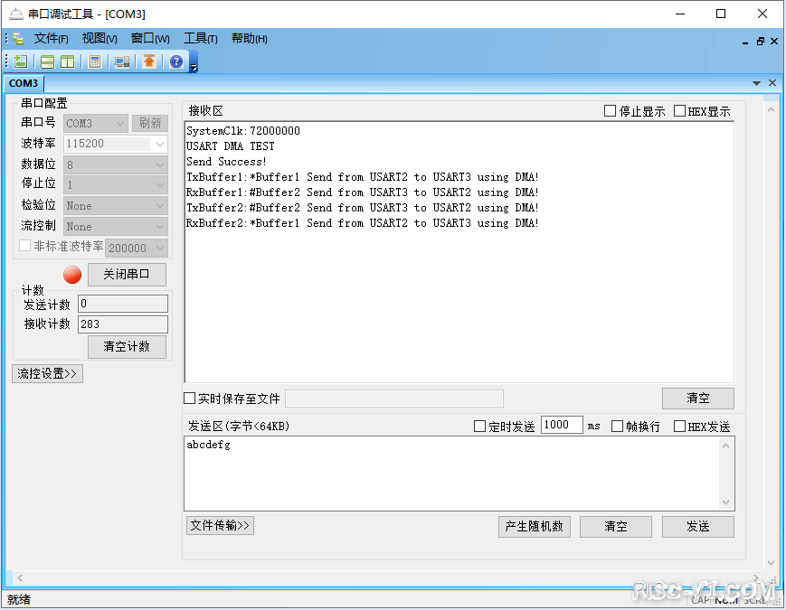
Task: Check the 非标准波特率 checkbox
Action: [x=24, y=246]
